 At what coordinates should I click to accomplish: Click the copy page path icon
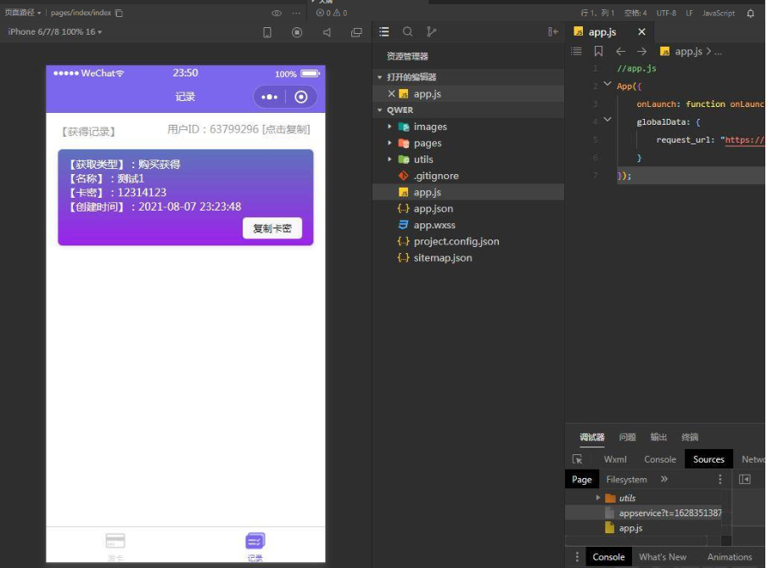point(119,14)
